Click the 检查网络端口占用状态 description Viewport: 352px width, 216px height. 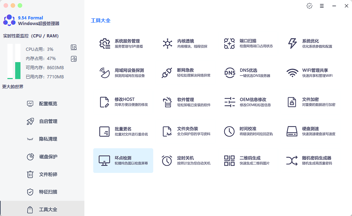[x=256, y=46]
